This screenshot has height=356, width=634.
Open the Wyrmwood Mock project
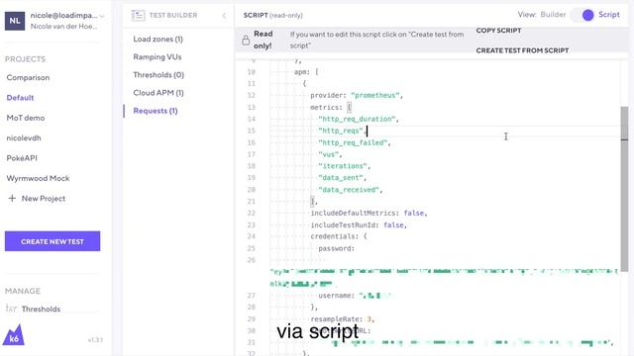[x=38, y=178]
